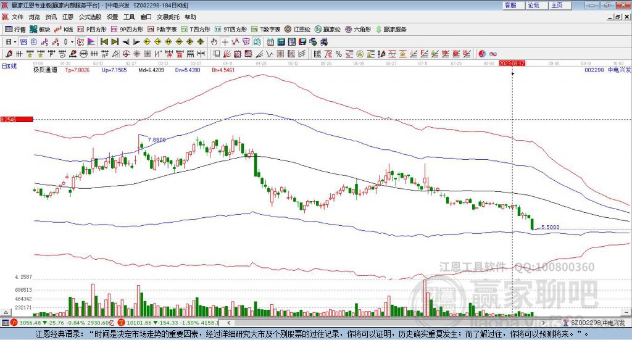The image size is (632, 340).
Task: Jump to last bar with skip-forward icon
Action: [115, 42]
